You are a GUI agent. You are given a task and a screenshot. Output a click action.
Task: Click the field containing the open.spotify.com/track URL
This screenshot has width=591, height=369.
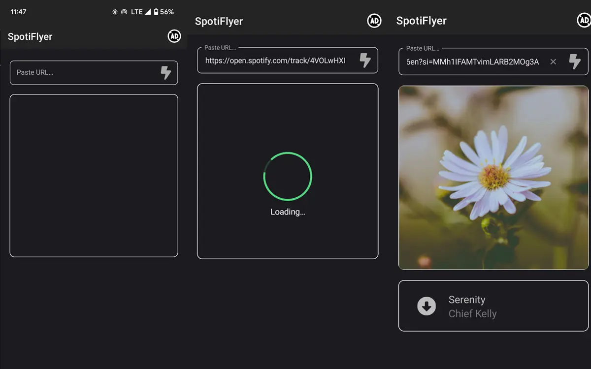point(275,61)
